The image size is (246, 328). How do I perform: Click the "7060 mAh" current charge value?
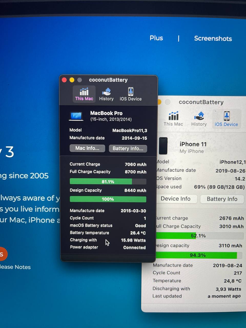pyautogui.click(x=136, y=165)
